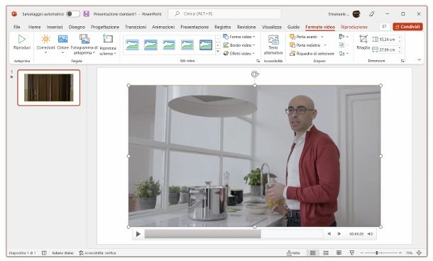The height and width of the screenshot is (261, 433).
Task: Open the Correzioni video corrections tool
Action: 46,44
